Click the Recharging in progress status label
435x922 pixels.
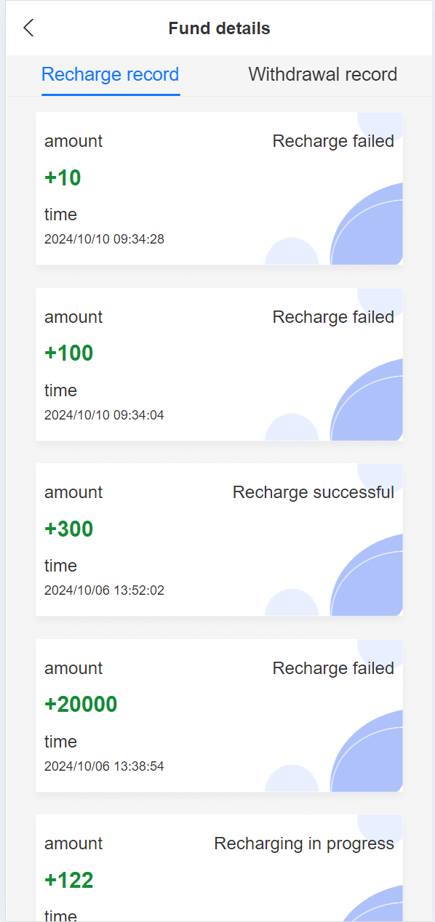point(304,843)
